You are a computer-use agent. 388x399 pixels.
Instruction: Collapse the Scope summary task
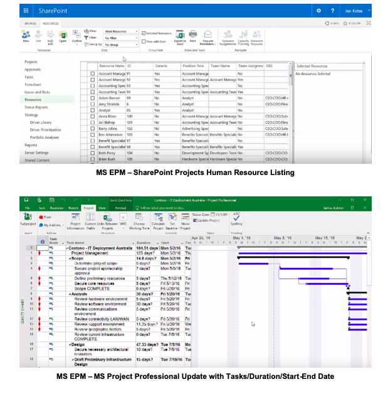(70, 258)
